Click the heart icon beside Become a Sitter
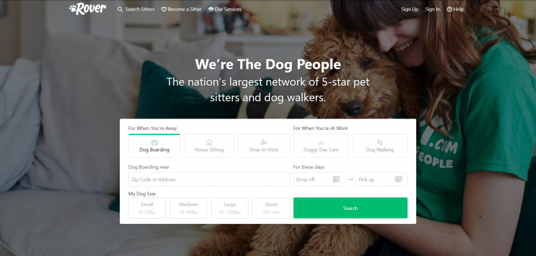This screenshot has width=536, height=256. click(164, 9)
